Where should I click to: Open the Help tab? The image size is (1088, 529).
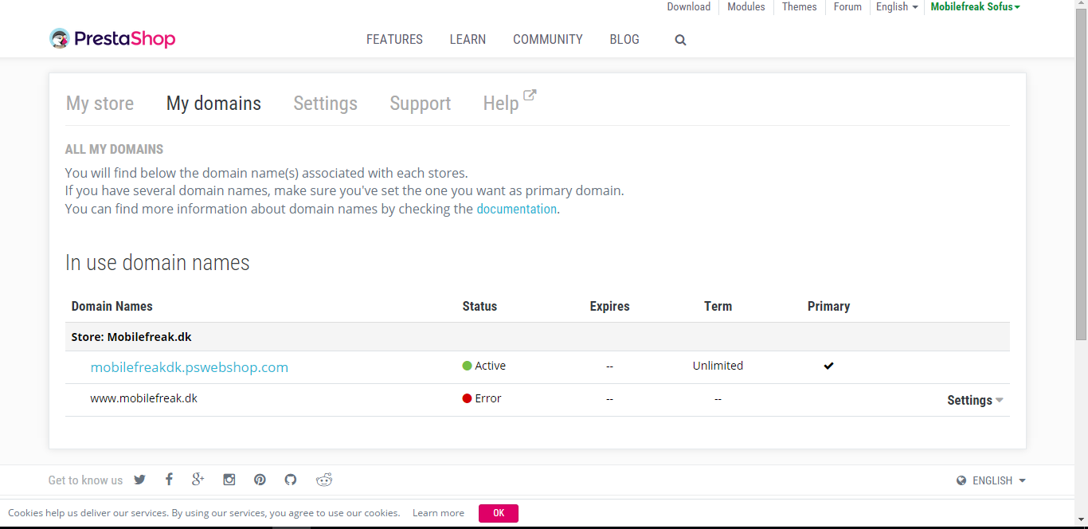tap(501, 104)
